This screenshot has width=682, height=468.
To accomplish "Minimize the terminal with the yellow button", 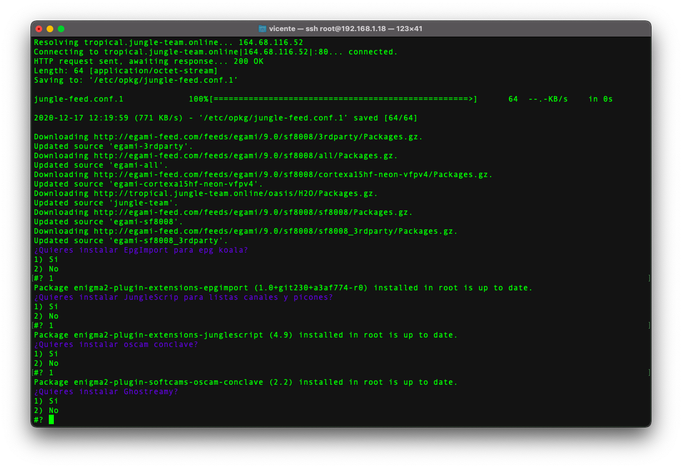I will (x=50, y=29).
